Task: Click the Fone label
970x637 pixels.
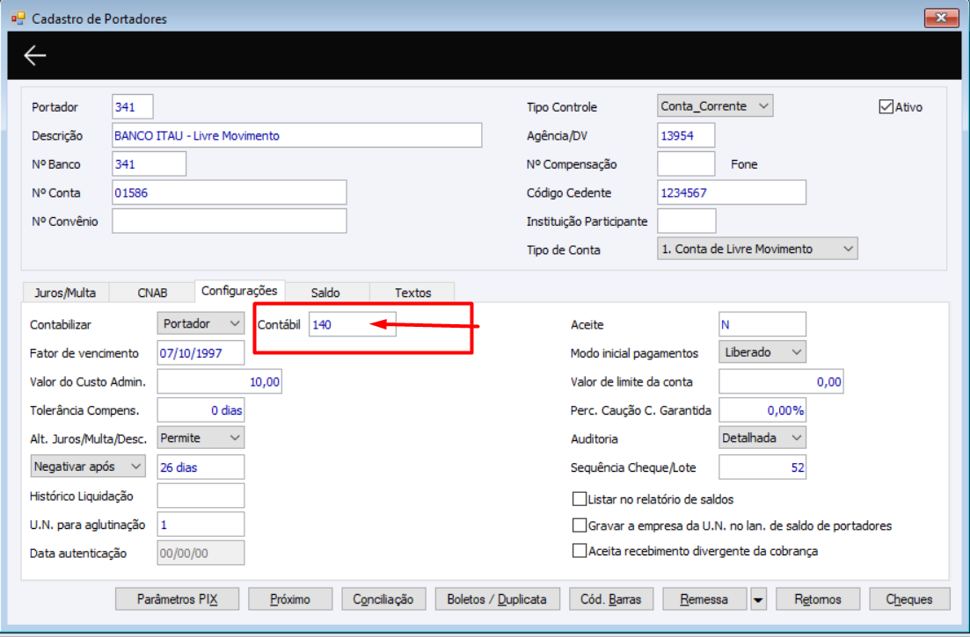Action: 744,164
